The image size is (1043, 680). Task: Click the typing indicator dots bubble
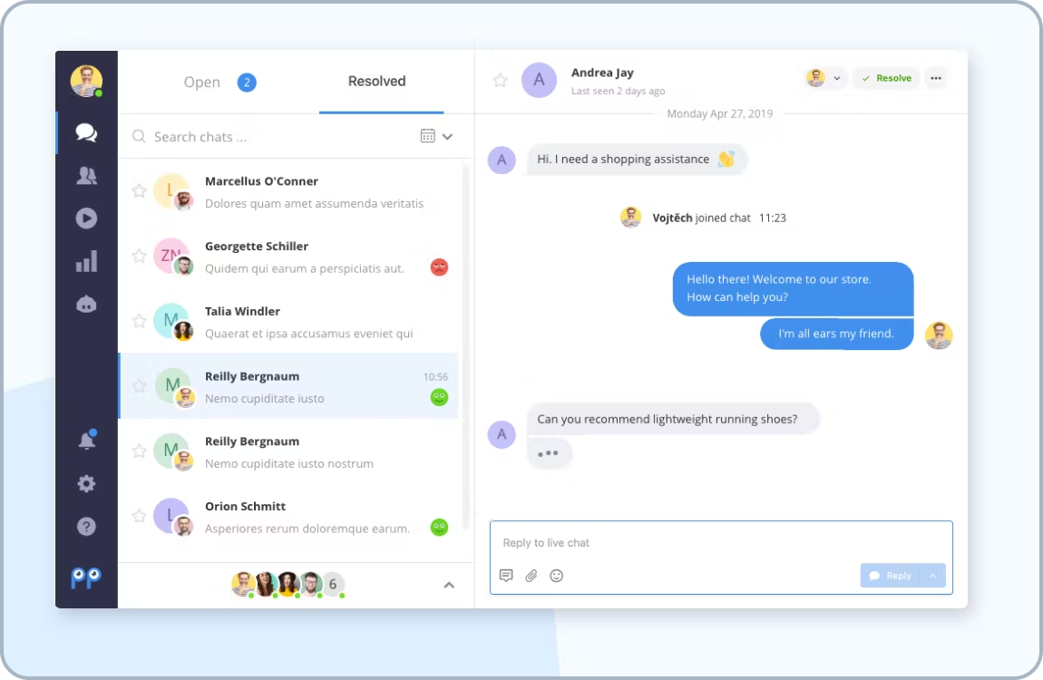coord(549,453)
